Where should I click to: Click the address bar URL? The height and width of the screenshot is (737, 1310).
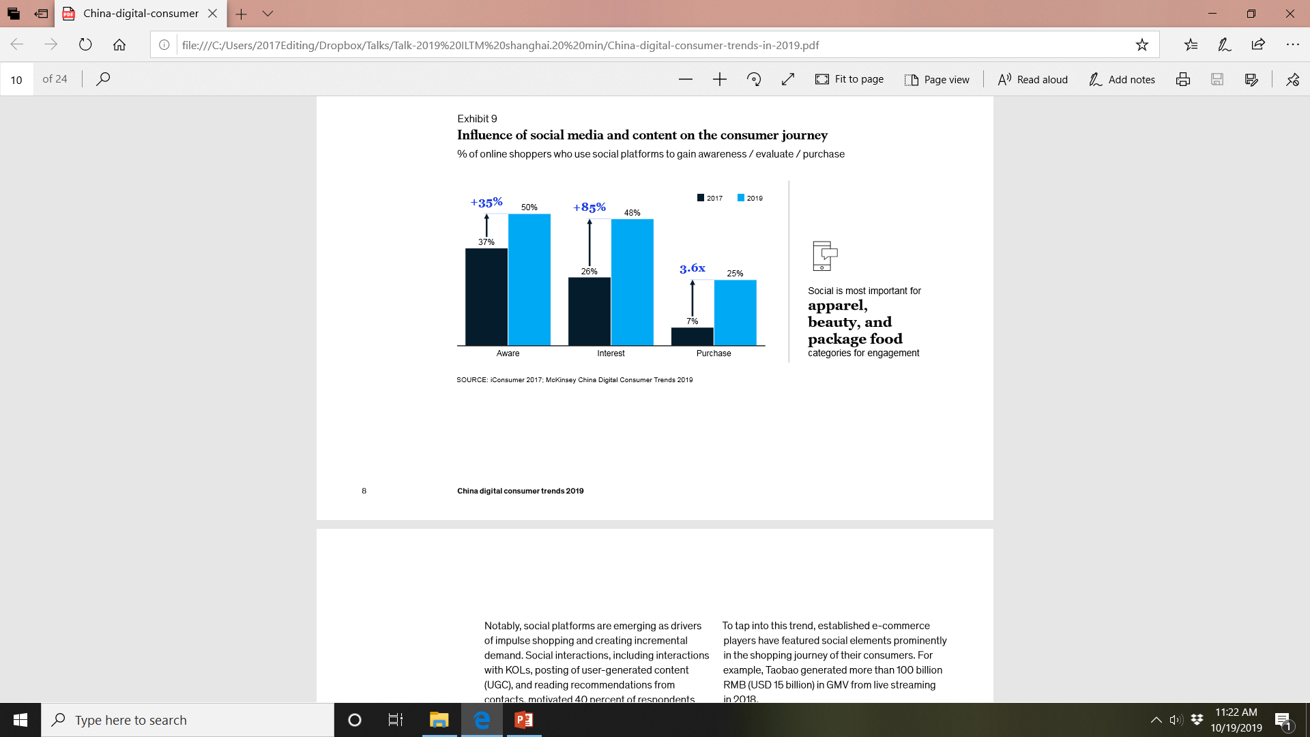(x=500, y=45)
